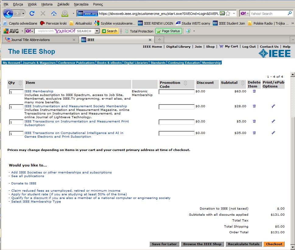Click the Donate to IEEE link
295x250 pixels.
pyautogui.click(x=24, y=183)
